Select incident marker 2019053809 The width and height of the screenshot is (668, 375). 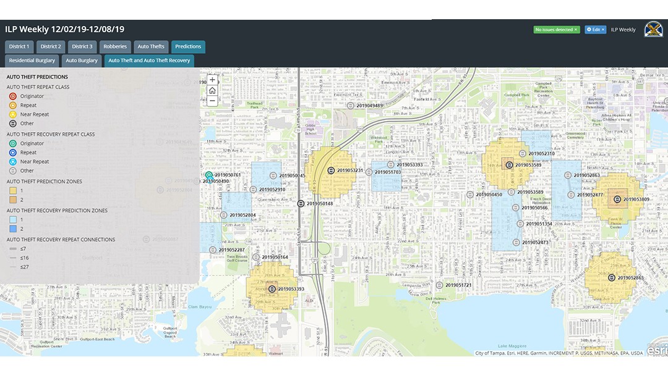click(617, 199)
